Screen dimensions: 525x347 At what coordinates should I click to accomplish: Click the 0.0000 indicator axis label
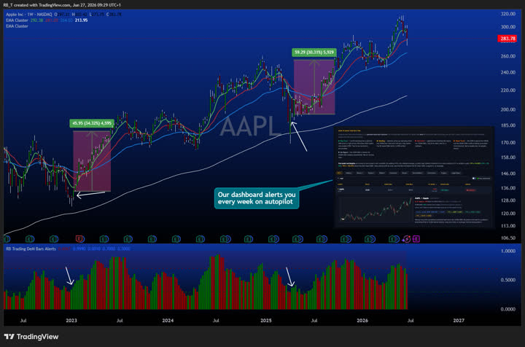508,309
